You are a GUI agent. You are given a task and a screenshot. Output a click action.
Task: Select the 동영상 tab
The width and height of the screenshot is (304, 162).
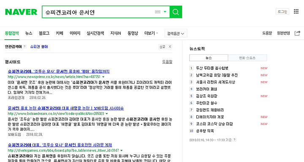tap(133, 33)
